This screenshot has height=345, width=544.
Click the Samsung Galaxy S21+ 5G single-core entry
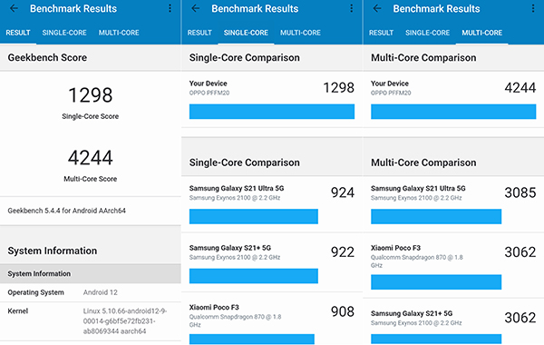[x=272, y=262]
